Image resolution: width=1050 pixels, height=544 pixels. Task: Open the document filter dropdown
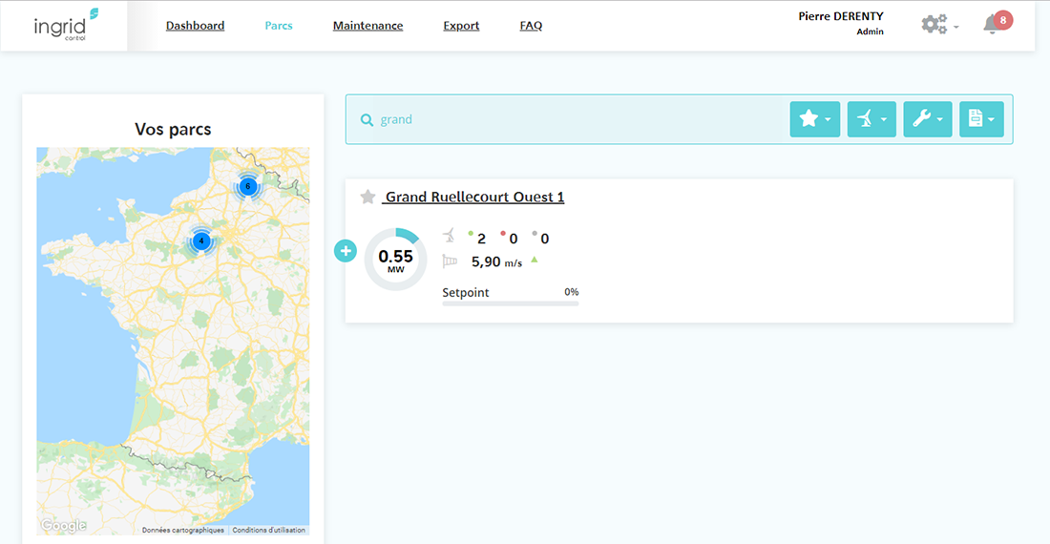pyautogui.click(x=981, y=119)
